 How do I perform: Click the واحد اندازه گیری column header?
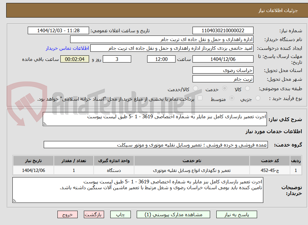(114, 161)
